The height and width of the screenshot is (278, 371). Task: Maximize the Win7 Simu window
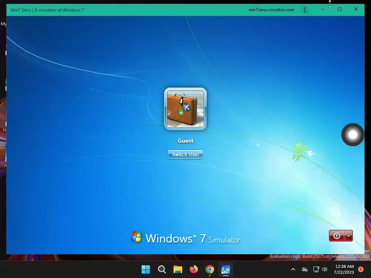click(x=339, y=9)
